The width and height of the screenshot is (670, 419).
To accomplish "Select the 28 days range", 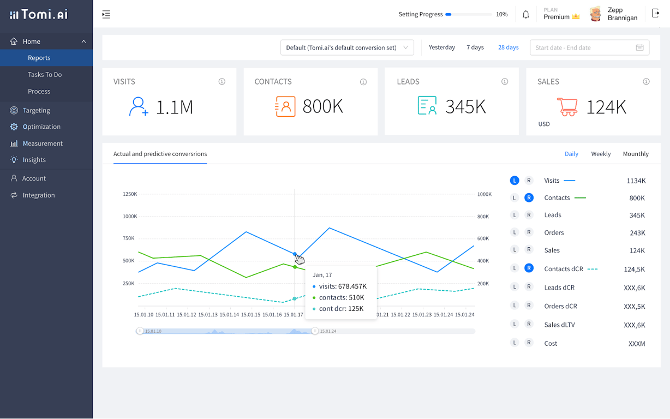I will tap(509, 47).
